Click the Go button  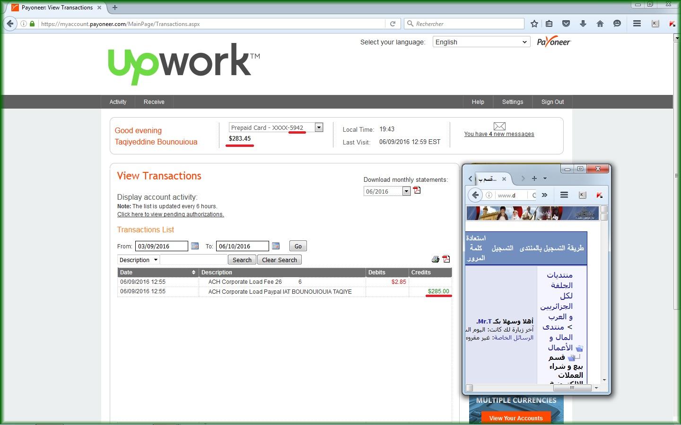pyautogui.click(x=298, y=246)
